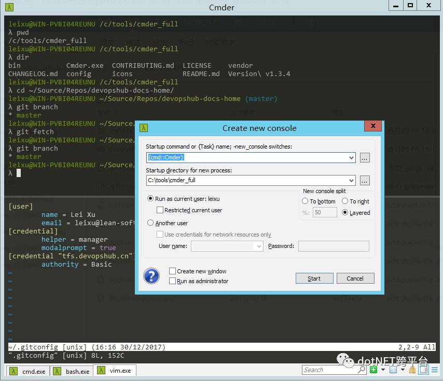Click the alternative console view icon
443x381 pixels.
tap(423, 370)
